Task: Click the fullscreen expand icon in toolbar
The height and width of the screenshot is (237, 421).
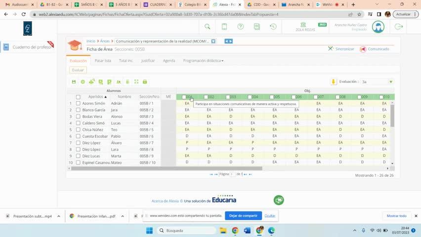Action: tap(136, 82)
